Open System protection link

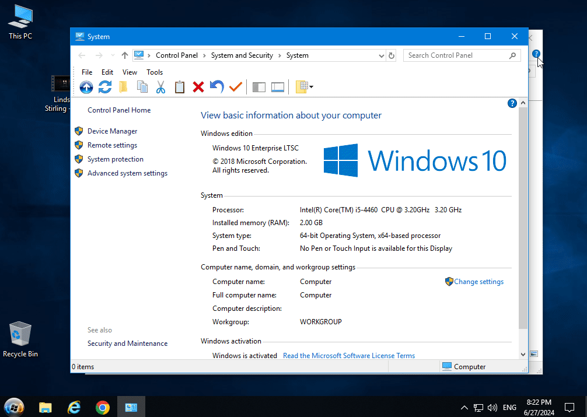coord(116,159)
